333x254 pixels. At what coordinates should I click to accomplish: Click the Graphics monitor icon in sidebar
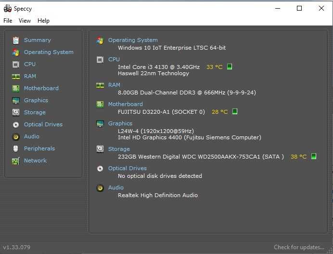click(16, 100)
